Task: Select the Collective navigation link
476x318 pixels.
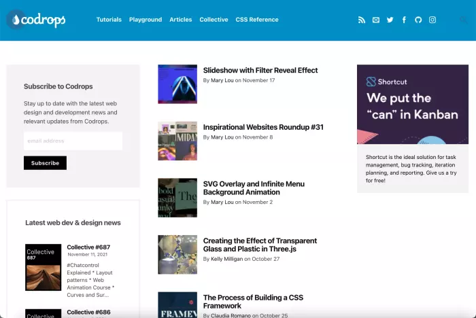Action: point(214,20)
